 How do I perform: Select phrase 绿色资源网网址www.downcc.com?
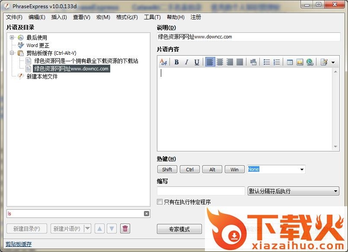click(71, 69)
